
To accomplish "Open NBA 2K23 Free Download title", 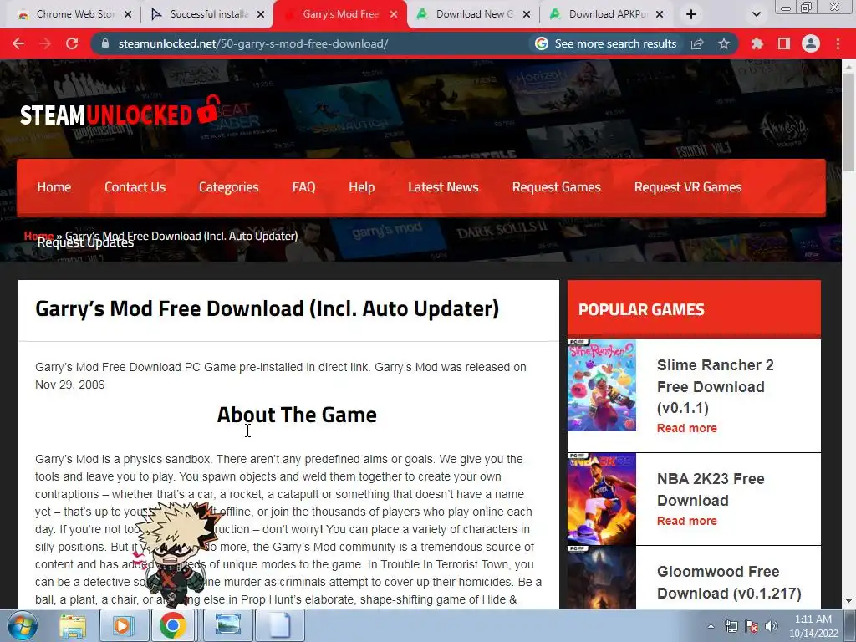I will point(711,490).
